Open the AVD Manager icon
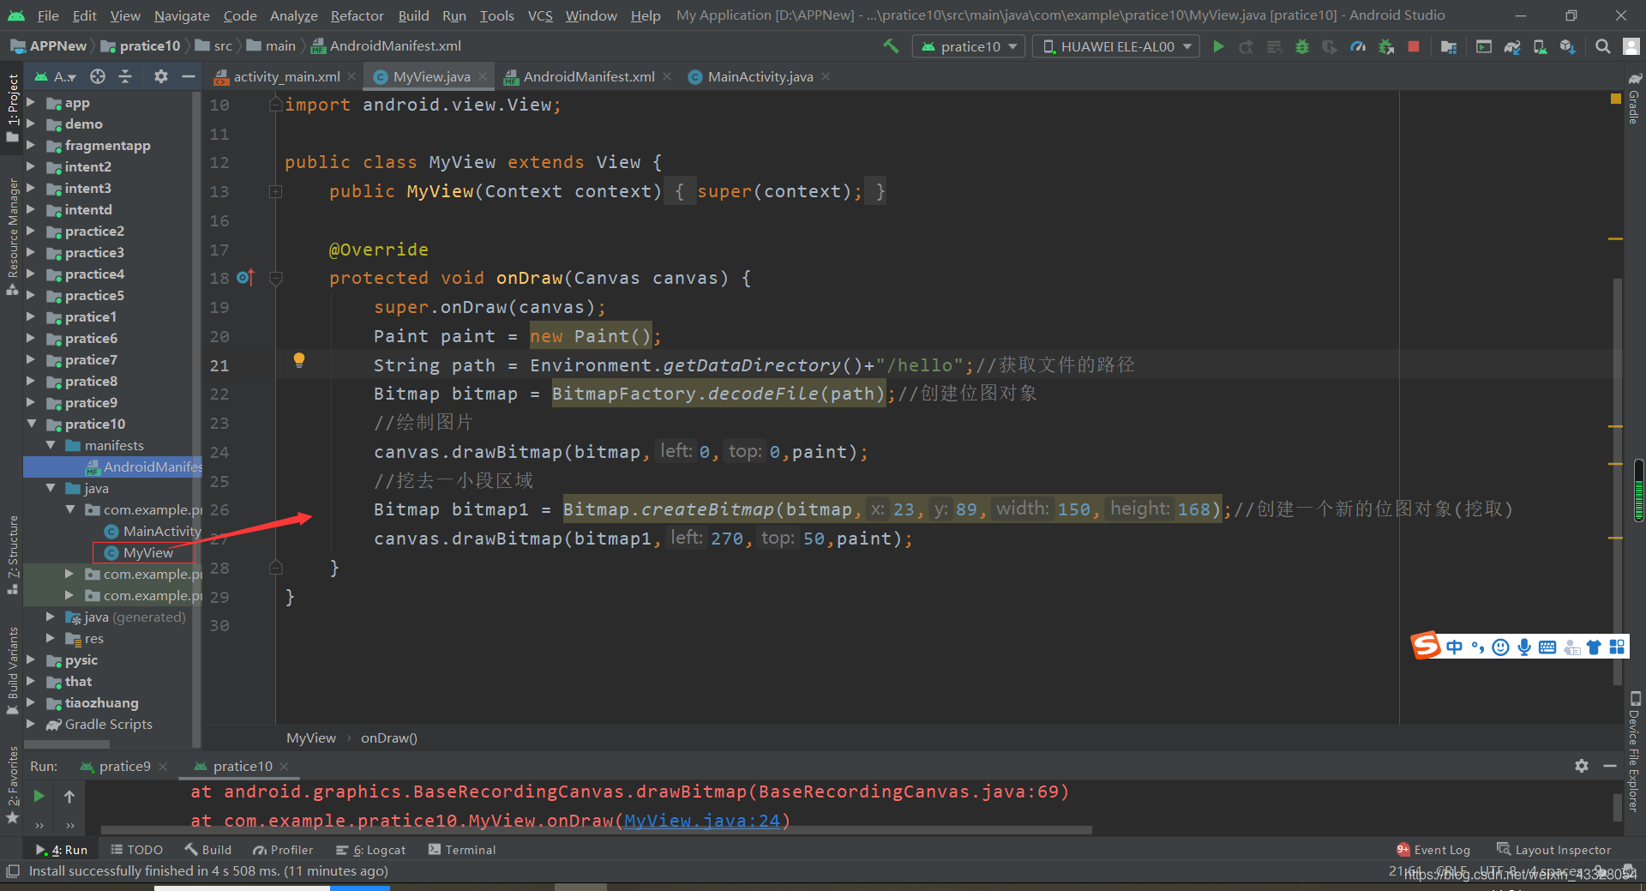This screenshot has width=1646, height=891. click(1540, 46)
